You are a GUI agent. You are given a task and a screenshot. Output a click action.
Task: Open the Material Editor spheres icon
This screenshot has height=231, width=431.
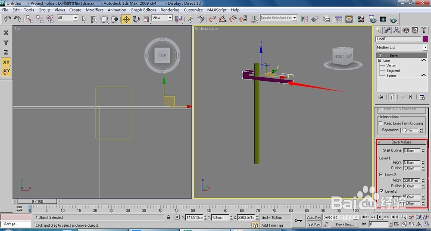coord(361,19)
